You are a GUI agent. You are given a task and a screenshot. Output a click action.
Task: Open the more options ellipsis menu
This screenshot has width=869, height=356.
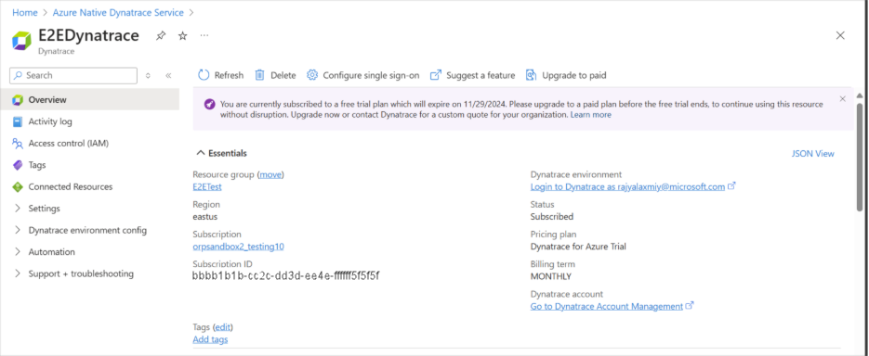coord(204,36)
